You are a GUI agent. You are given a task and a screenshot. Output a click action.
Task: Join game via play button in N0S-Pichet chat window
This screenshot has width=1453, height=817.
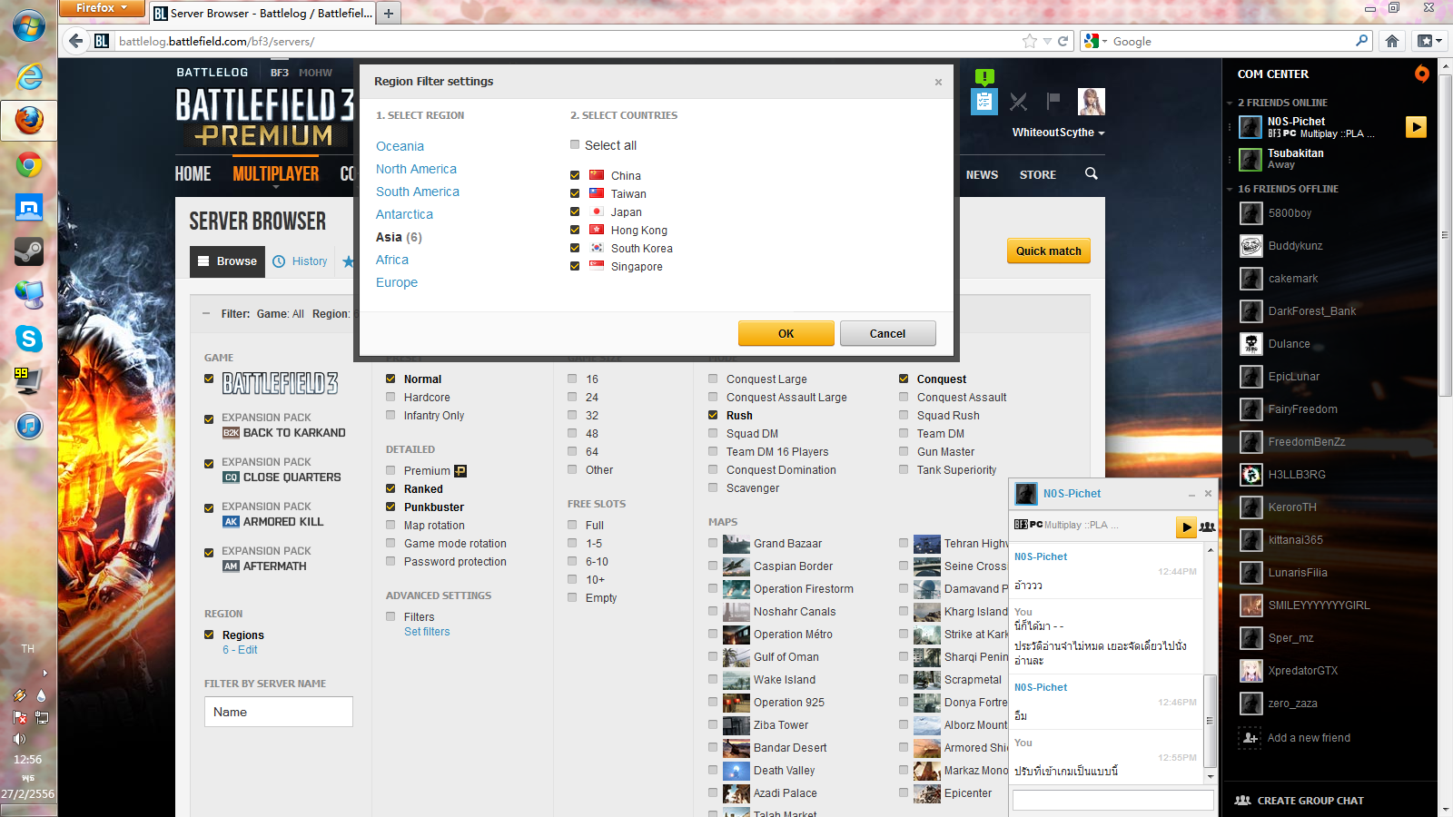[x=1186, y=527]
